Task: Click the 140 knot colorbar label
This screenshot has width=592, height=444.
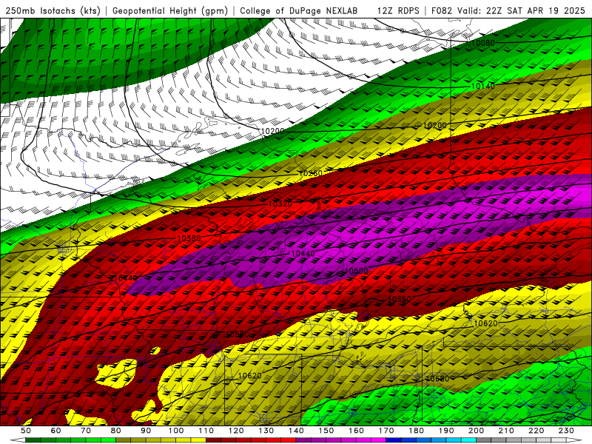Action: [x=296, y=431]
